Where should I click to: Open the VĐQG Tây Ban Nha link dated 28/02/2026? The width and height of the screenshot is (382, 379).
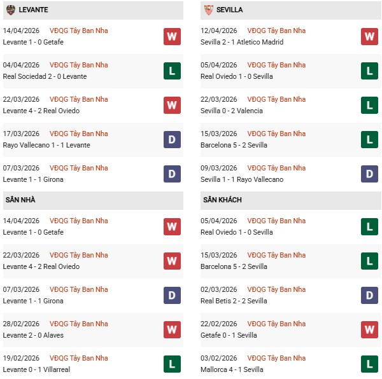click(78, 324)
